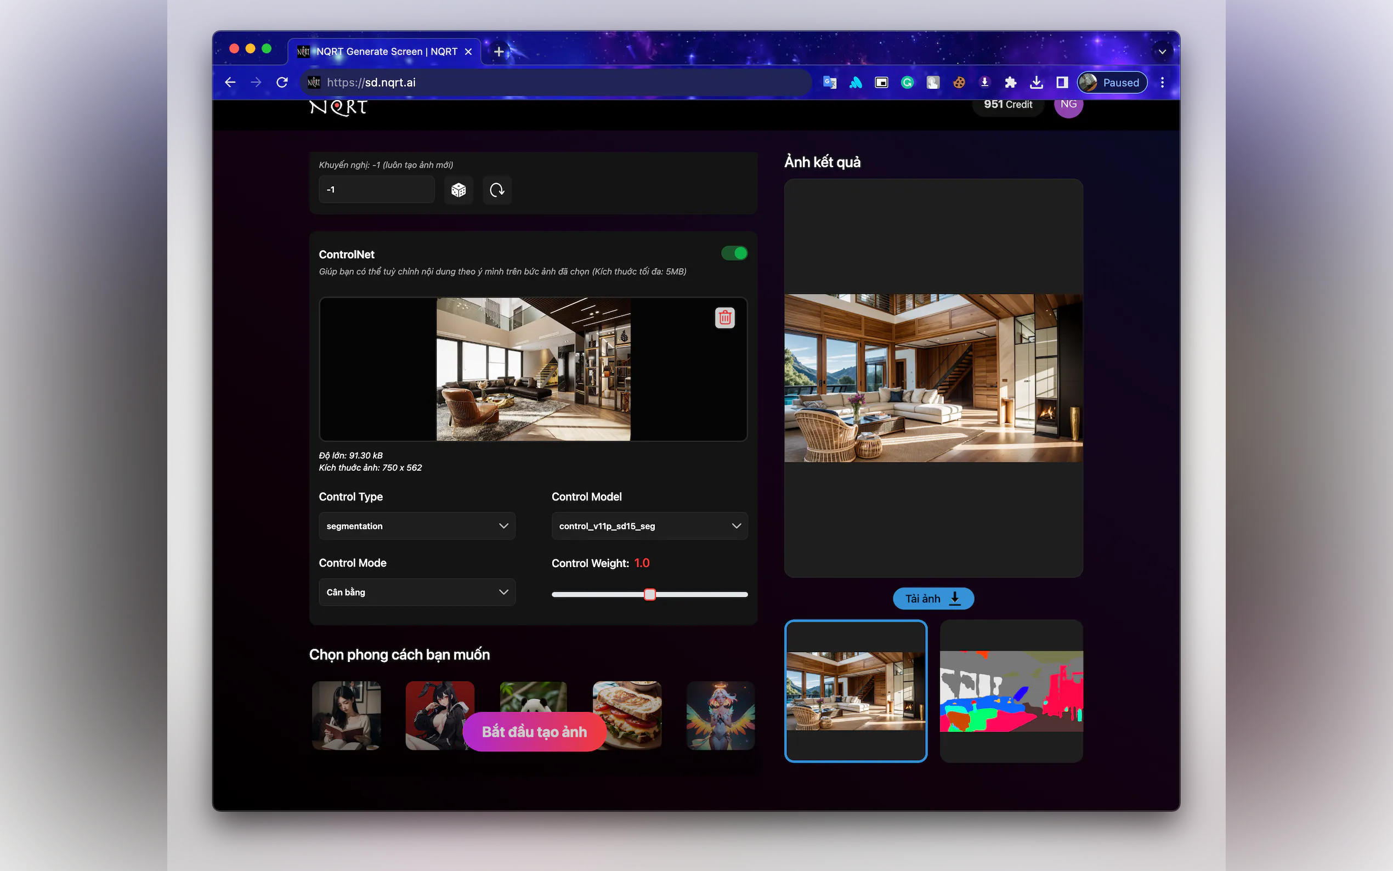Select the segmentation map result thumbnail
The image size is (1393, 871).
(x=1011, y=691)
